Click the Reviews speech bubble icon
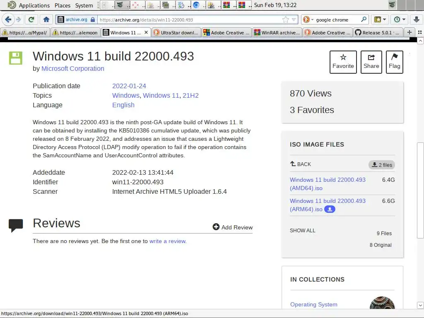The width and height of the screenshot is (424, 318). (x=16, y=225)
